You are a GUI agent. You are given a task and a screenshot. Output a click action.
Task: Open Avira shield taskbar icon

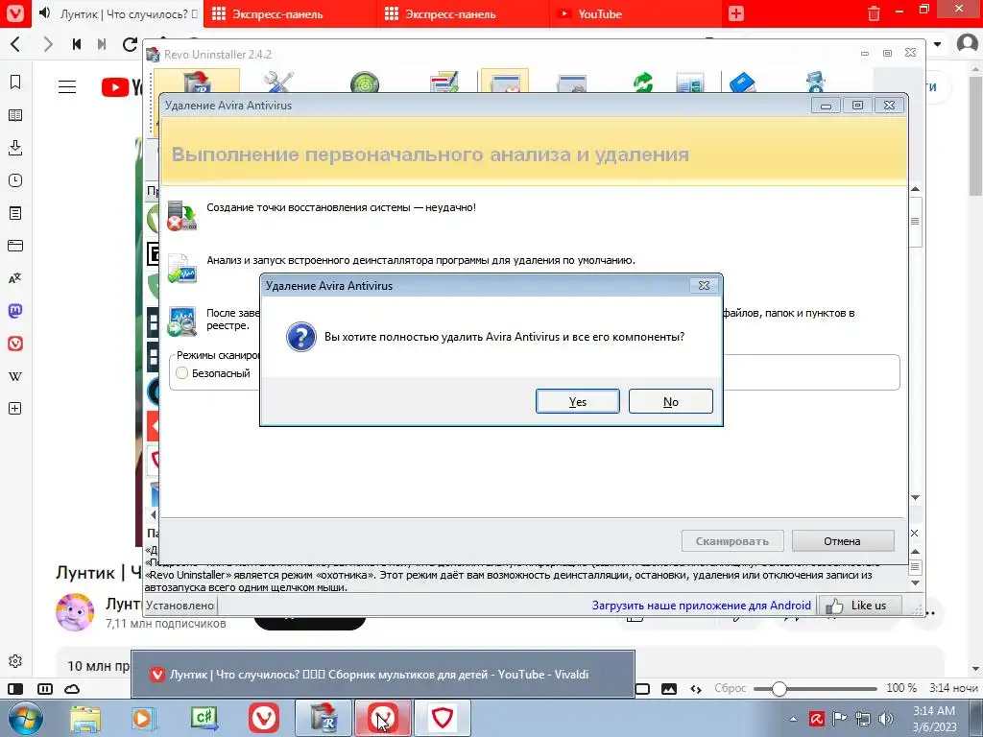(442, 718)
